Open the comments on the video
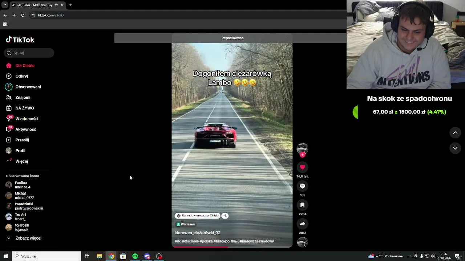The width and height of the screenshot is (465, 261). tap(302, 186)
